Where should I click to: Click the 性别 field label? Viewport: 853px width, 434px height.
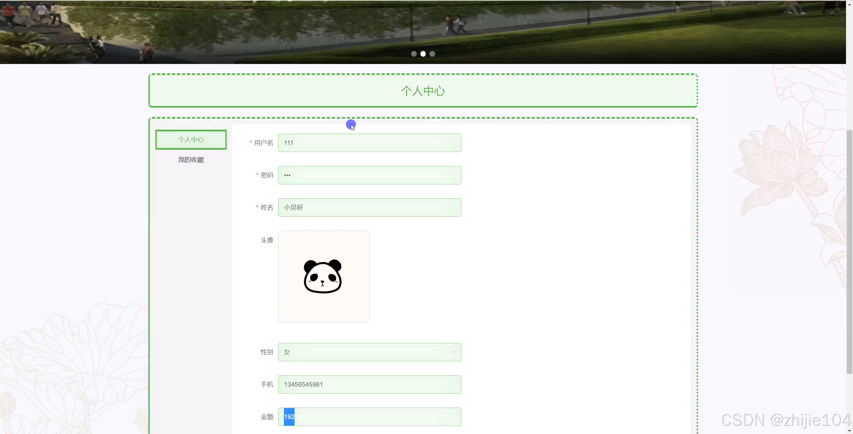pos(267,352)
